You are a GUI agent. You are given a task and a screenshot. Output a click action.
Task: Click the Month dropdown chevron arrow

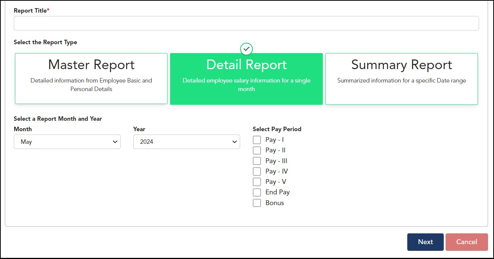point(114,142)
